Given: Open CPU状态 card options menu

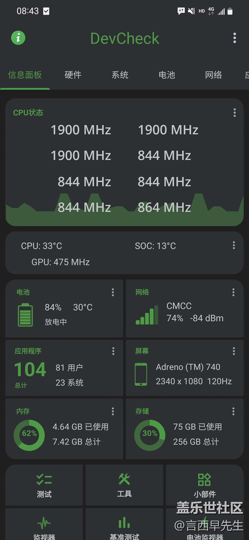Looking at the screenshot, I should (234, 112).
